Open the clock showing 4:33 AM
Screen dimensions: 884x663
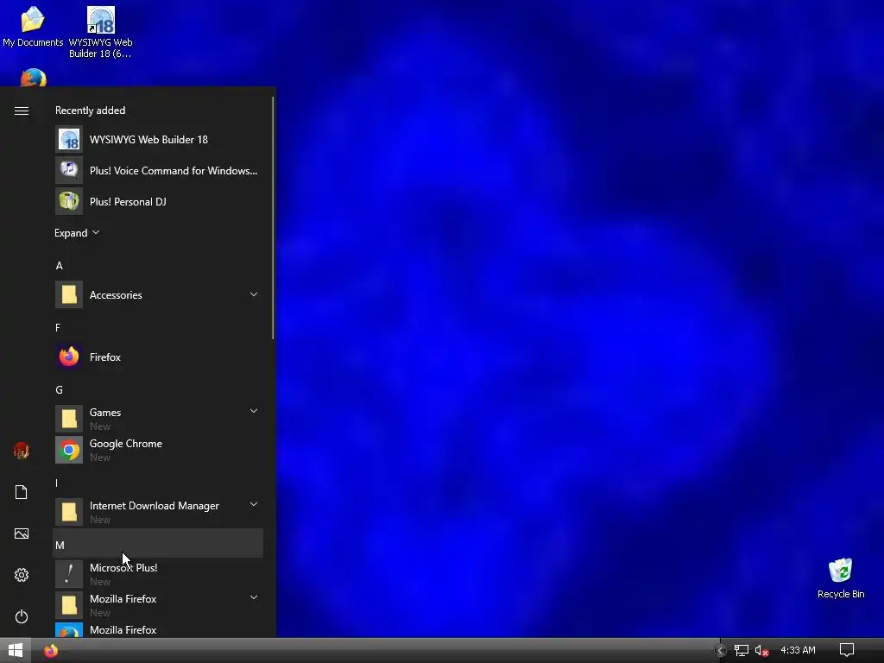pyautogui.click(x=798, y=650)
